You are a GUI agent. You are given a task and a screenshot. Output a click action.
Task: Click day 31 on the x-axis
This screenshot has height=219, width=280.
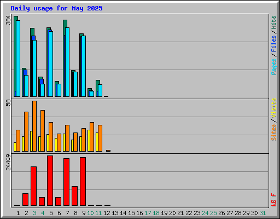[262, 213]
